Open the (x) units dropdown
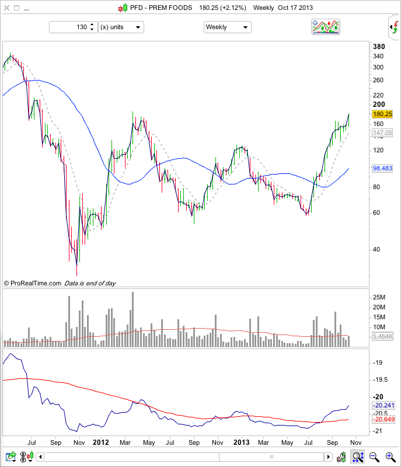401x467 pixels. tap(121, 27)
